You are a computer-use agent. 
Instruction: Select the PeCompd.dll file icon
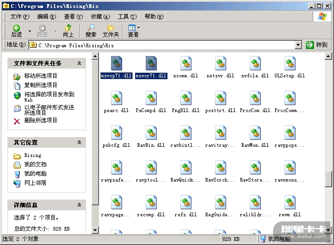[151, 98]
